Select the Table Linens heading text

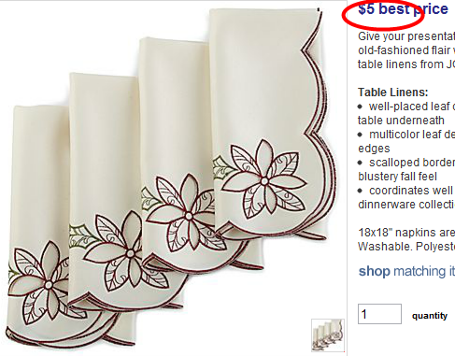point(393,93)
